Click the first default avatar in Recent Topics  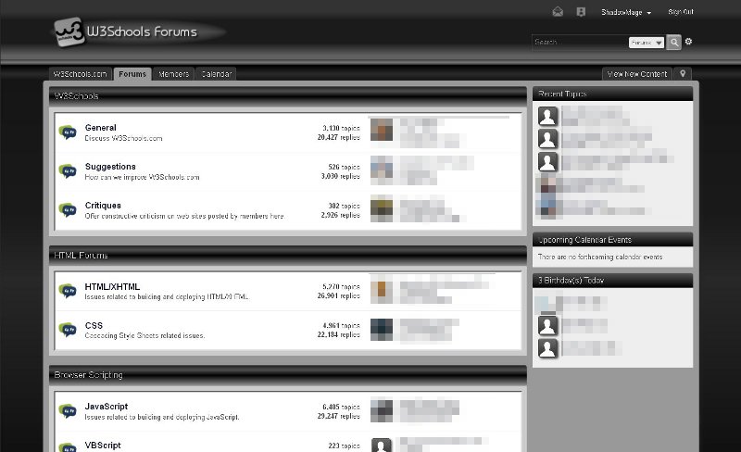point(547,117)
